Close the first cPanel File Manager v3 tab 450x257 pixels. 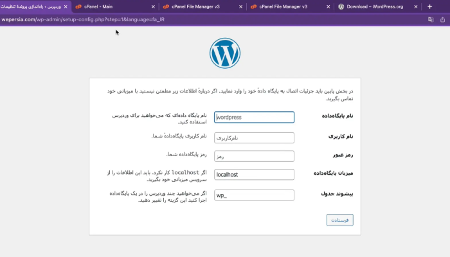tap(240, 6)
